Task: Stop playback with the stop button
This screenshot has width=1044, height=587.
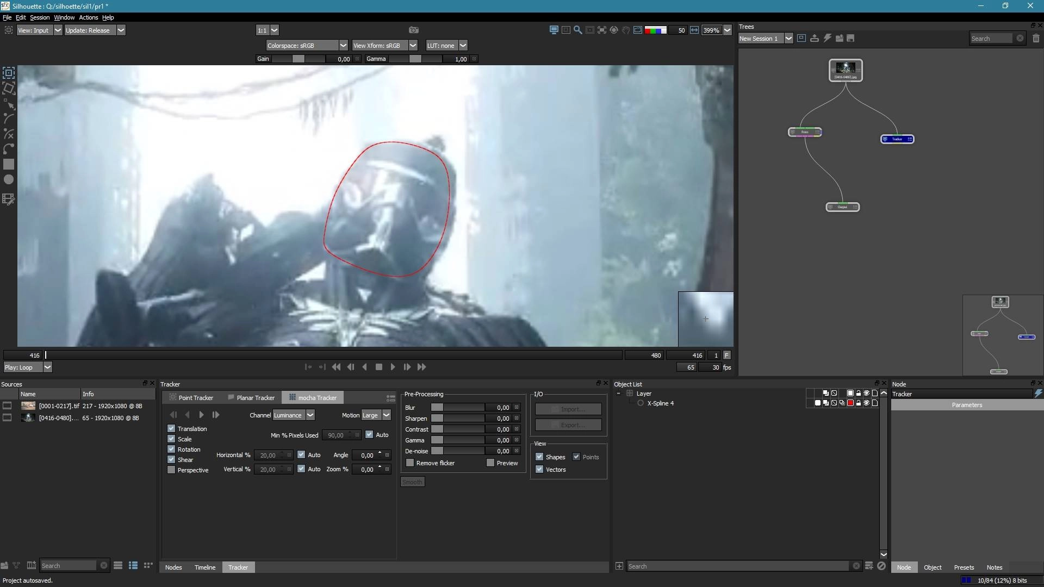Action: (x=379, y=367)
